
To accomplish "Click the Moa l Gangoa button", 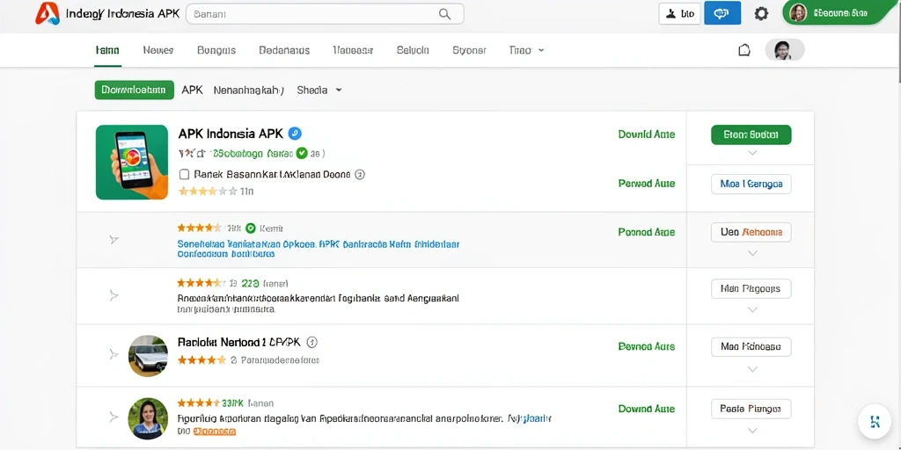I will (751, 185).
